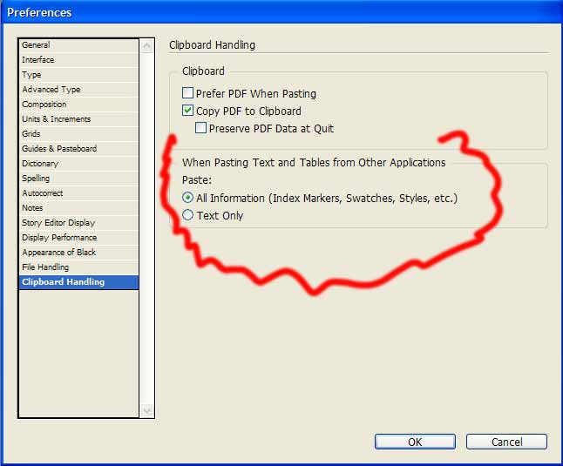The image size is (563, 466).
Task: Select the Spelling category
Action: (x=78, y=179)
